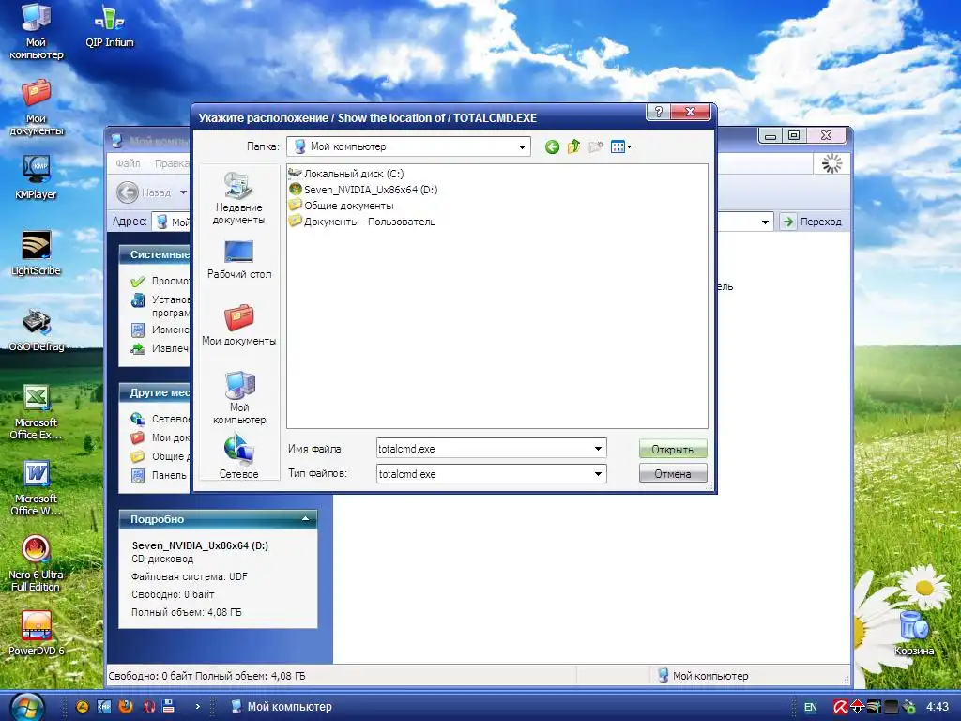
Task: Open Корзина recycle bin icon
Action: tap(914, 634)
